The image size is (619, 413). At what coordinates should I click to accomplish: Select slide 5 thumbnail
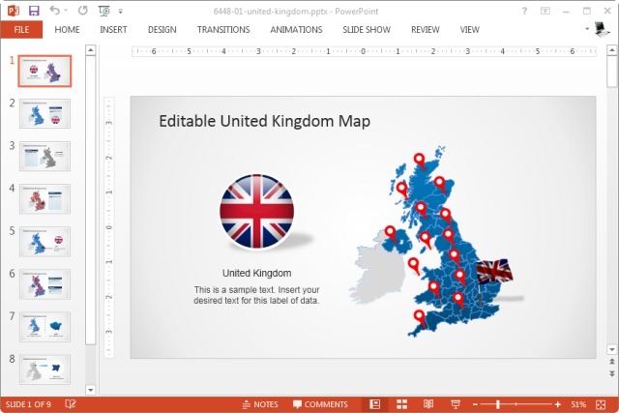(44, 242)
